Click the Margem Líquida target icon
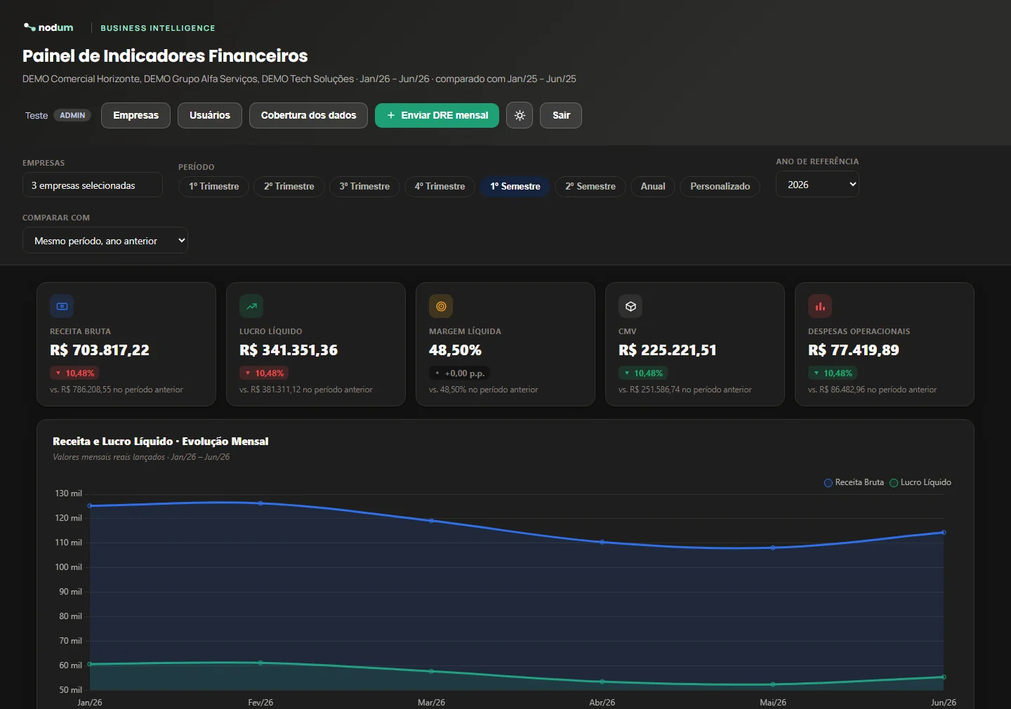1011x709 pixels. pos(441,306)
